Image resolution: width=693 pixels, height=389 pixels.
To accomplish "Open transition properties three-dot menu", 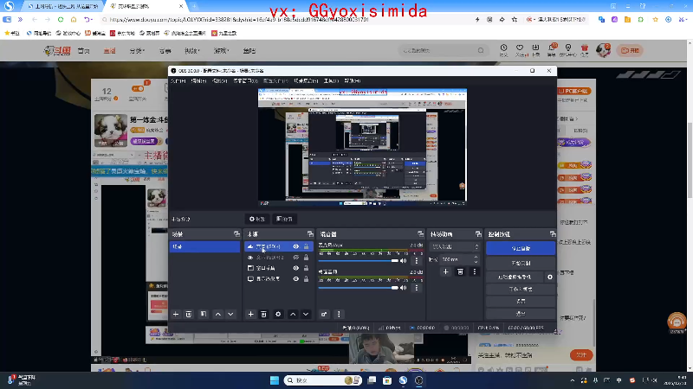I will [474, 271].
